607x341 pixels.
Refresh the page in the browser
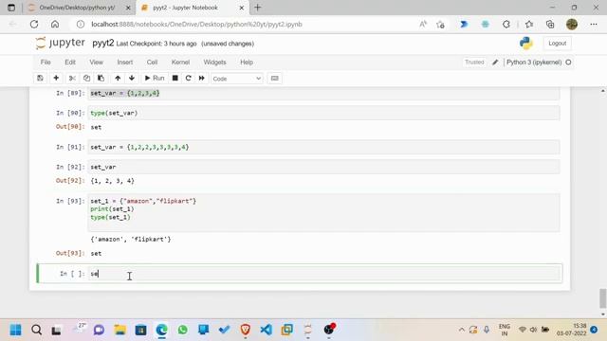[34, 24]
